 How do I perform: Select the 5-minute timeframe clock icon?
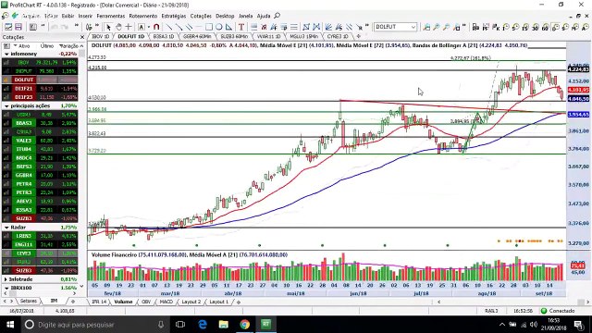click(516, 27)
